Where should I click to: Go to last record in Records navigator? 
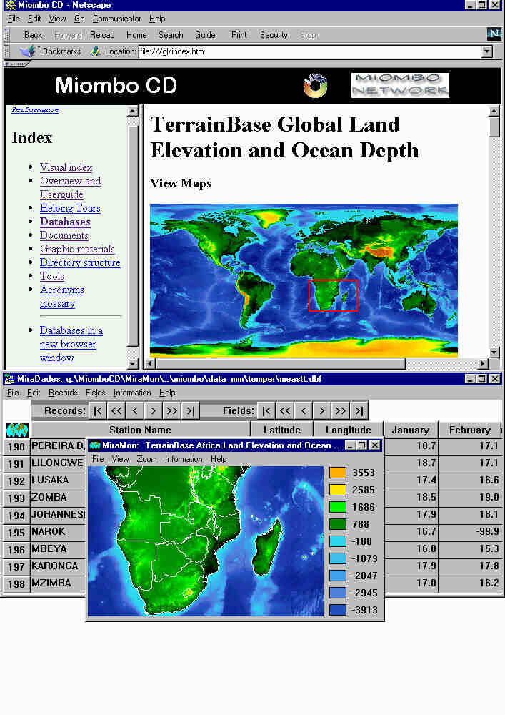coord(190,411)
